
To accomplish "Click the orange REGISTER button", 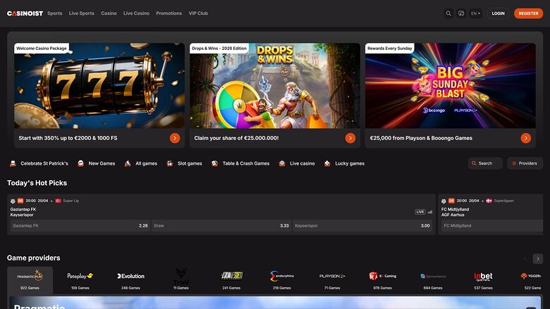I will pyautogui.click(x=528, y=13).
